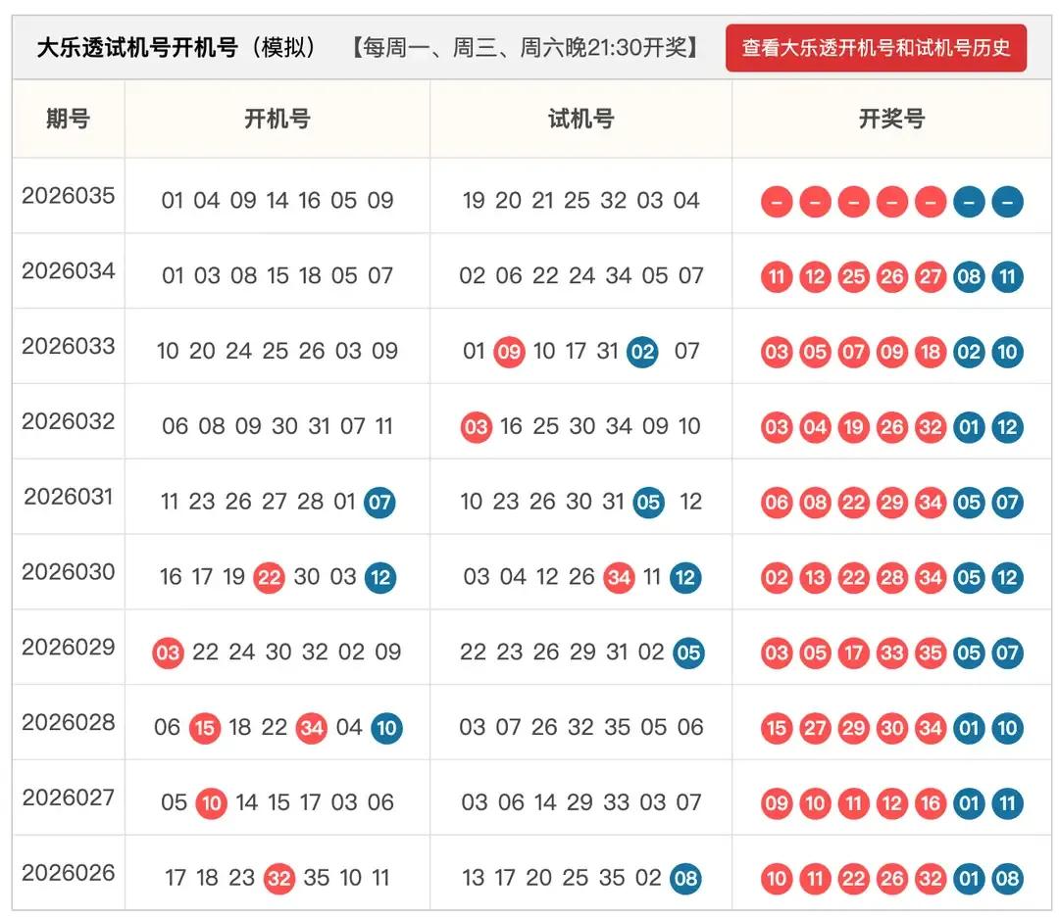
Task: Open 查看大乐透开机号和试机号历史 red button
Action: (x=876, y=48)
